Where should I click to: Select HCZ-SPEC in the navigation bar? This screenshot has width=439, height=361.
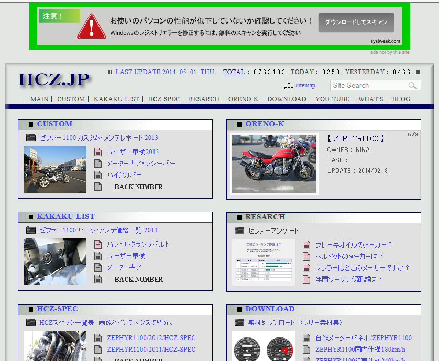pyautogui.click(x=164, y=99)
